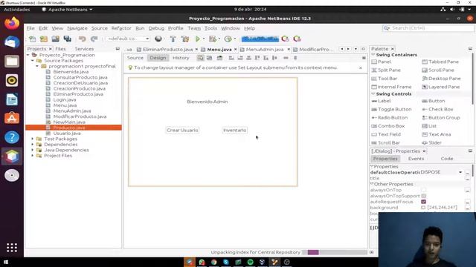This screenshot has width=476, height=267.
Task: Click the last toolbar icon right of memory bar
Action: 297,39
